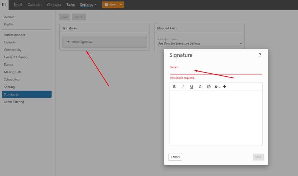This screenshot has width=298, height=176.
Task: Click the New Signature button
Action: (x=105, y=42)
